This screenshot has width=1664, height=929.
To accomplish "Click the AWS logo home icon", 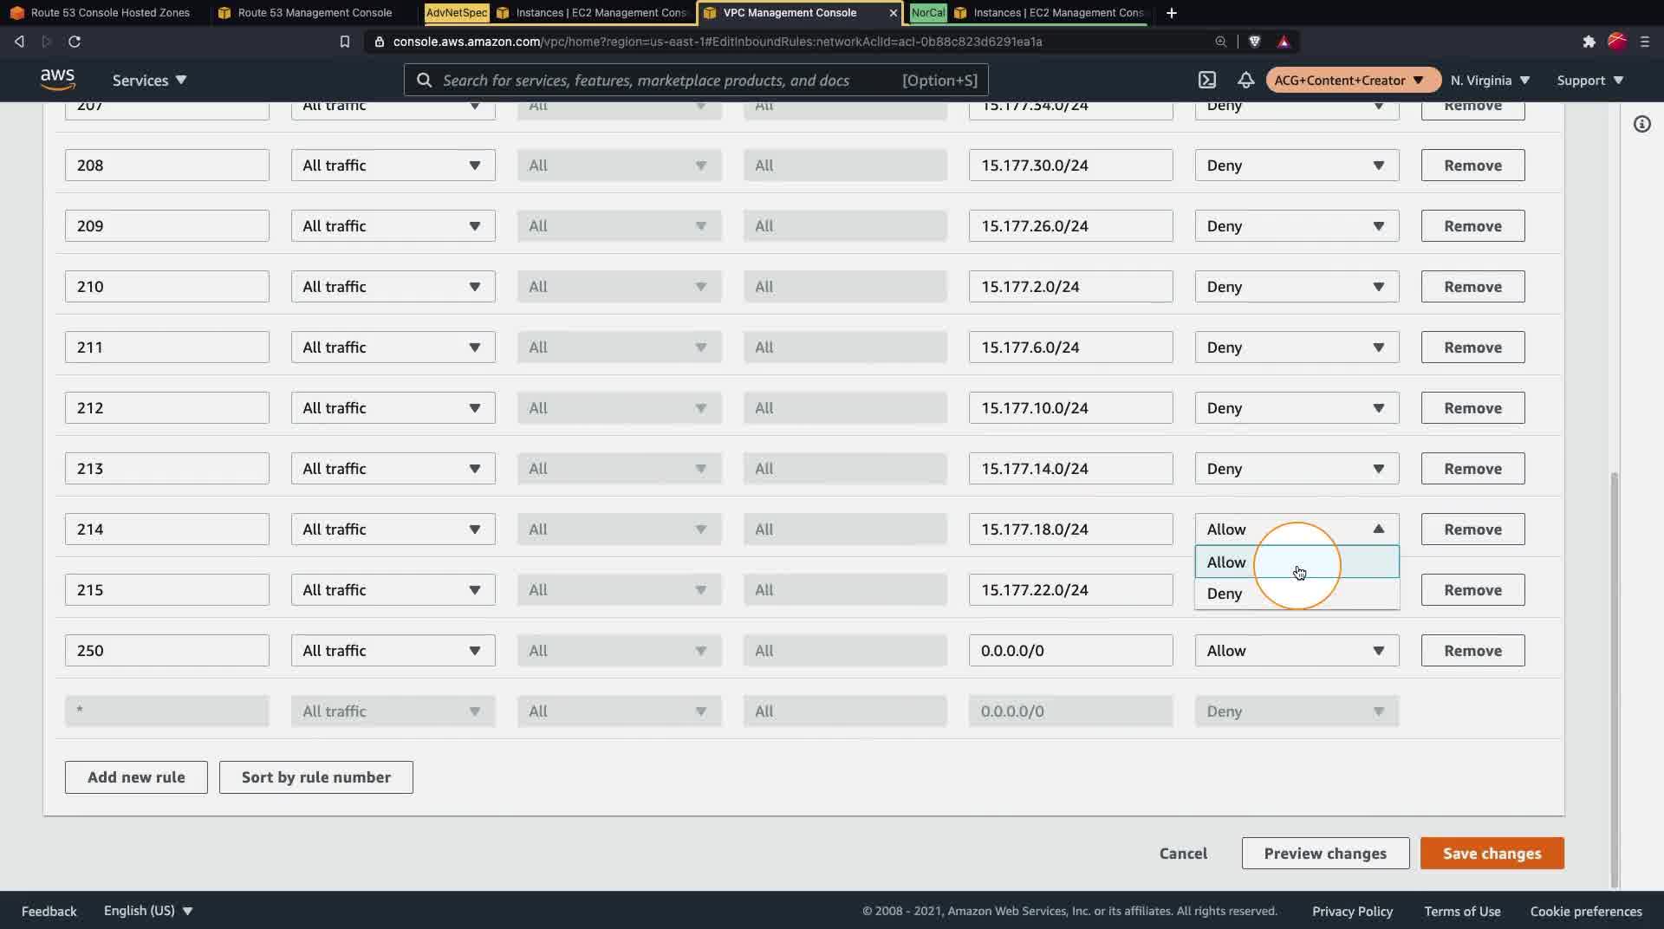I will click(57, 79).
